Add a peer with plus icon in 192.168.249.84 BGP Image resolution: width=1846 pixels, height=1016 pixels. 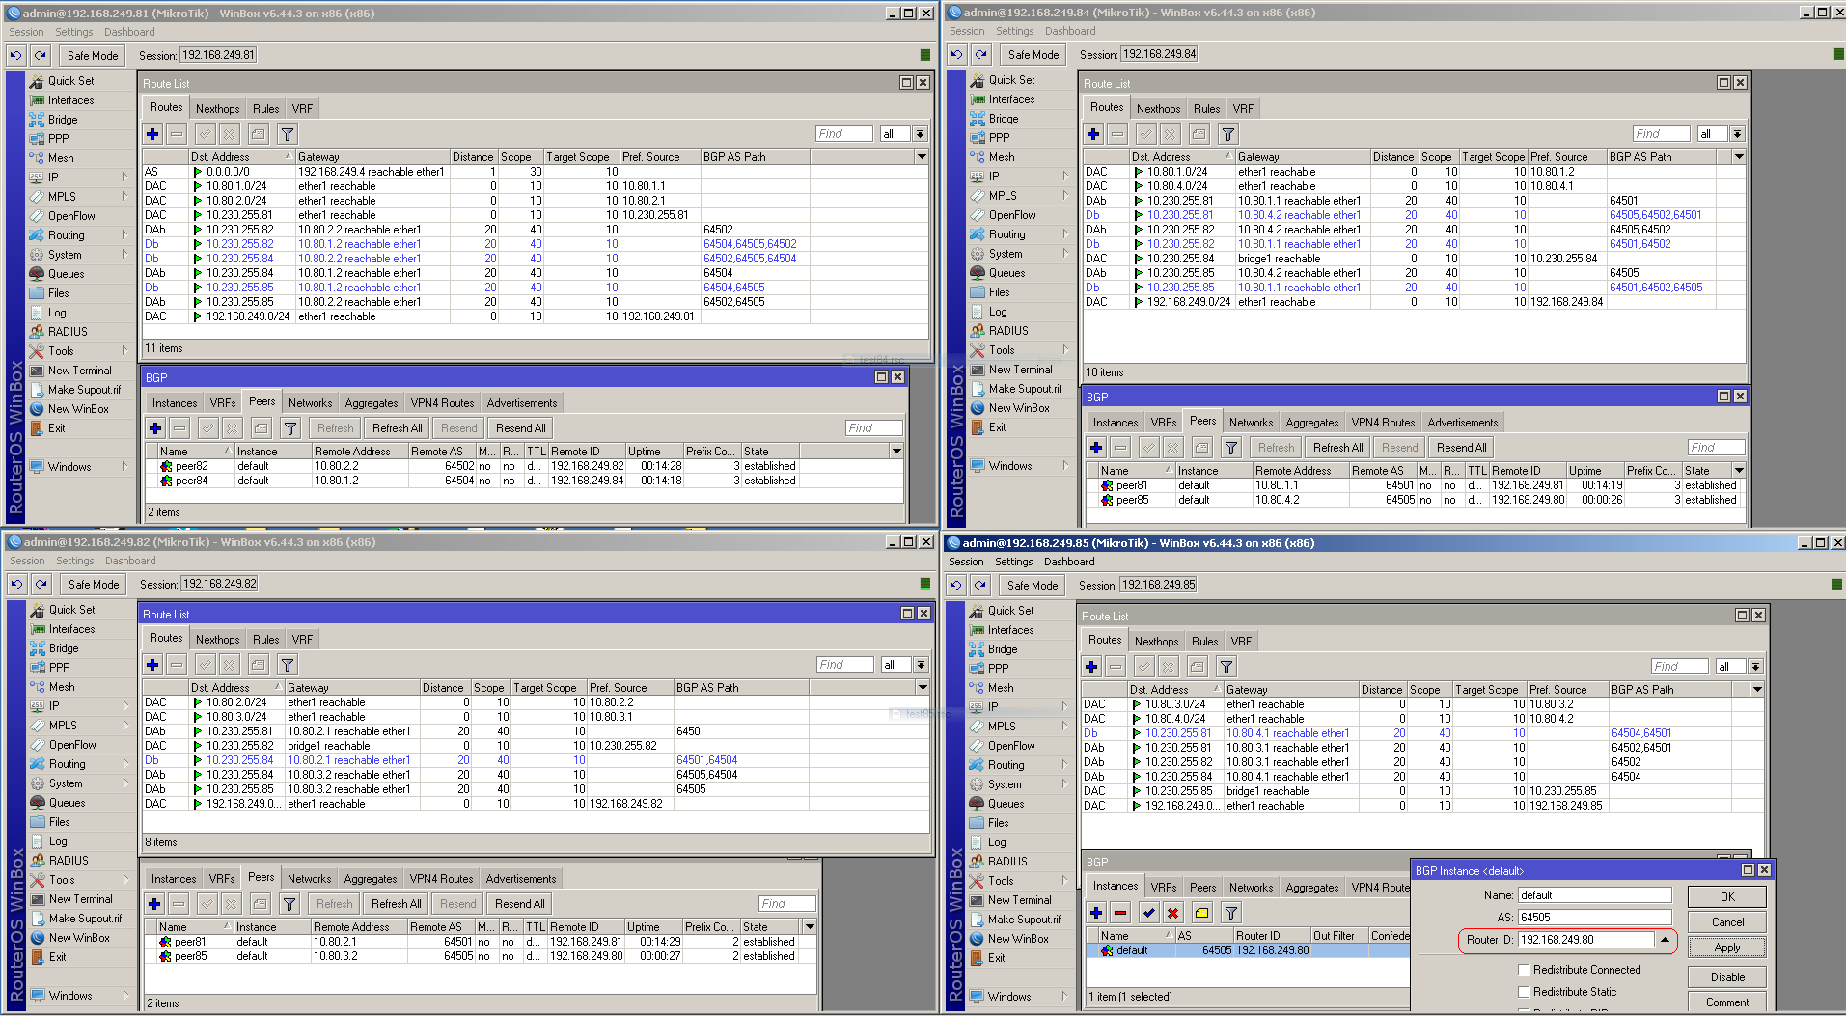point(1095,448)
